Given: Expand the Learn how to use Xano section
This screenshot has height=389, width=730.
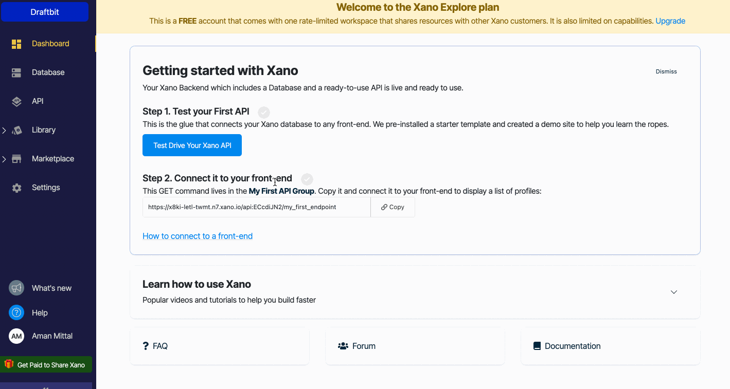Looking at the screenshot, I should [x=673, y=292].
